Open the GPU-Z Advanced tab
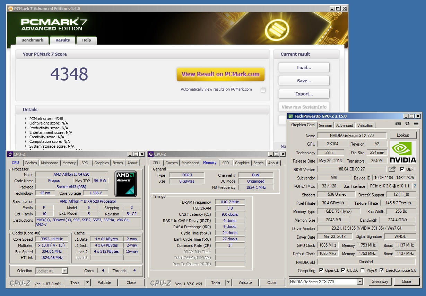 coord(345,126)
